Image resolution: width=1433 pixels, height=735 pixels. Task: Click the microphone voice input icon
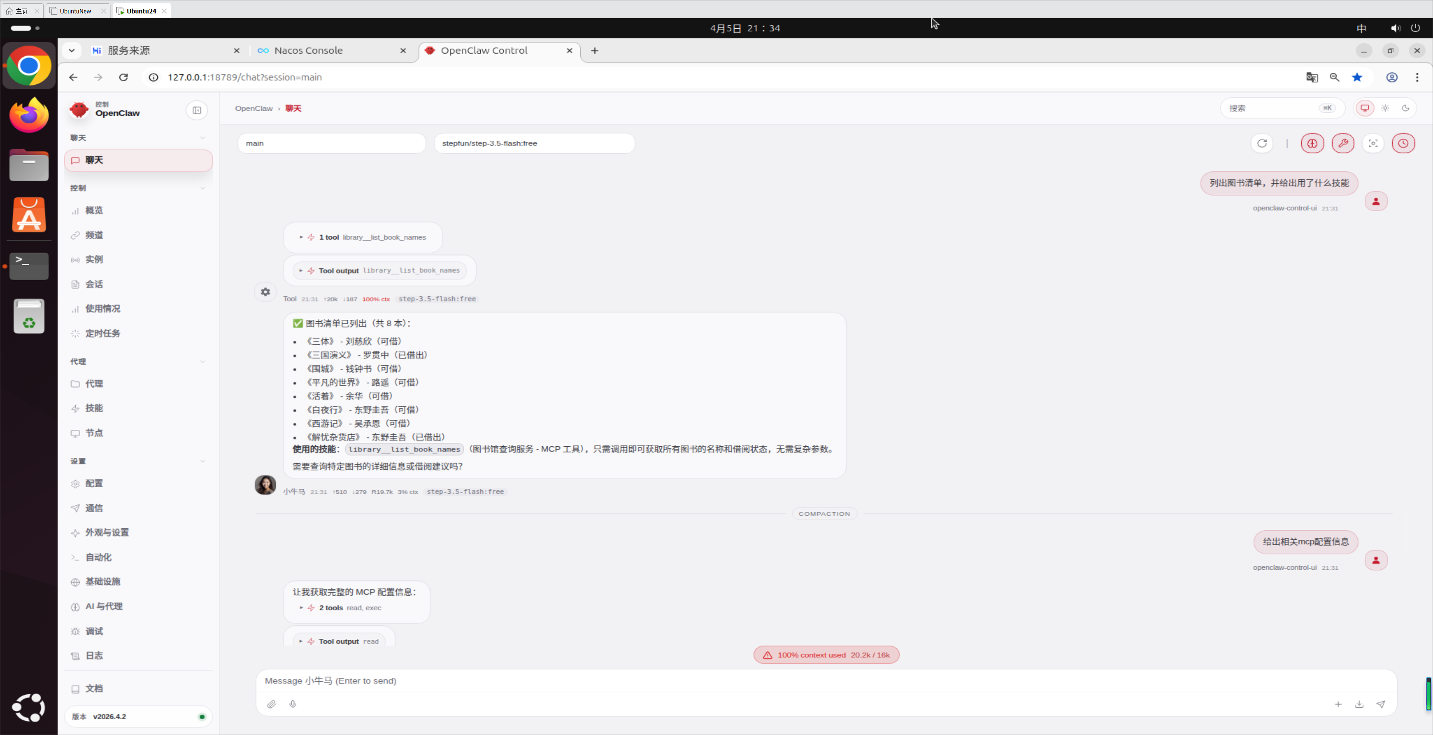(x=293, y=704)
